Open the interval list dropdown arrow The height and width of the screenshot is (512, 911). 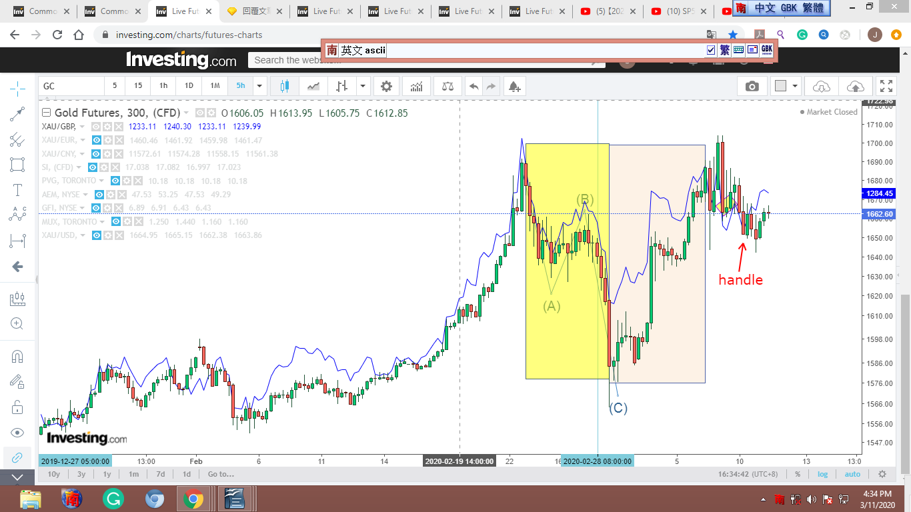tap(259, 85)
